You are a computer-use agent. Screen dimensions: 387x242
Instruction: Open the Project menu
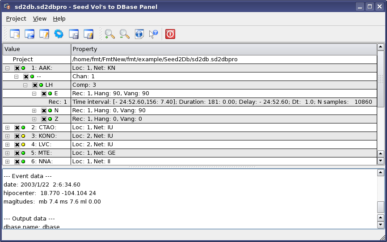16,19
